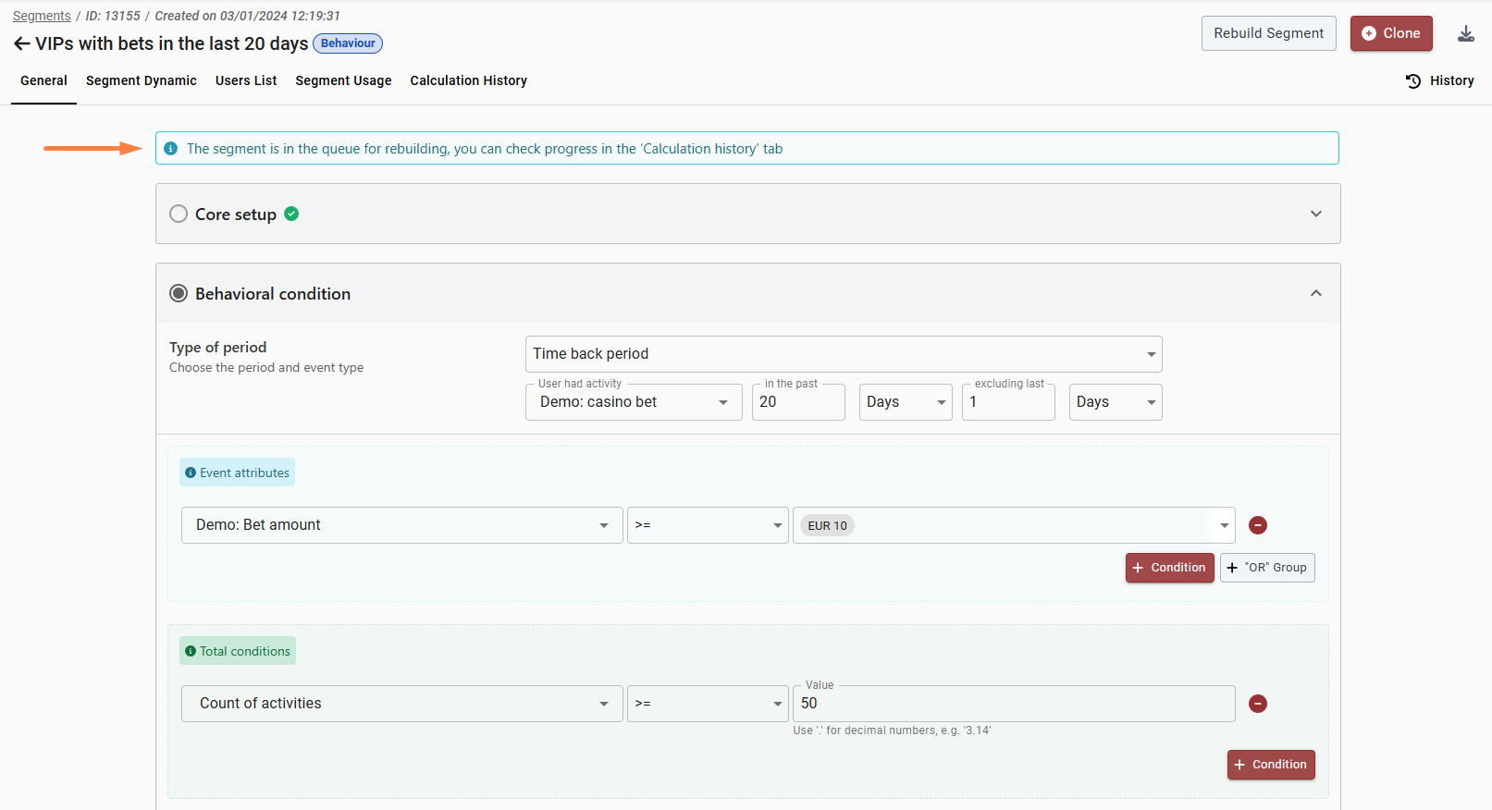Click the History link at top right
The height and width of the screenshot is (810, 1492).
click(1440, 80)
